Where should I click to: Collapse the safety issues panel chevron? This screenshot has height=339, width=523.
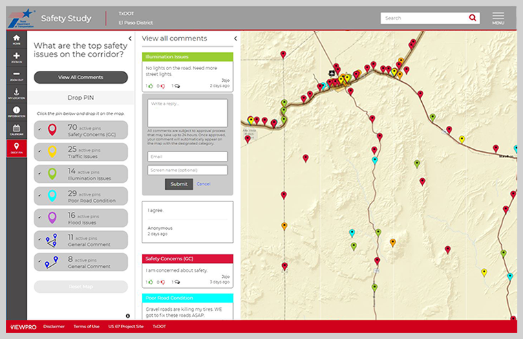[x=130, y=39]
